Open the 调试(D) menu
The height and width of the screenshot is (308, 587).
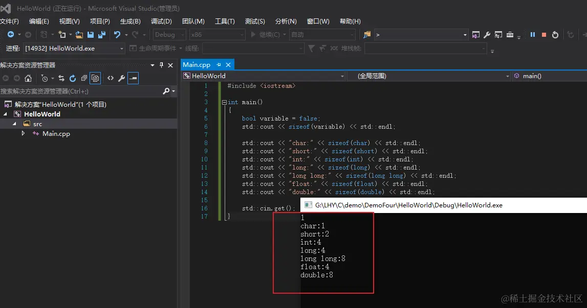pyautogui.click(x=161, y=21)
